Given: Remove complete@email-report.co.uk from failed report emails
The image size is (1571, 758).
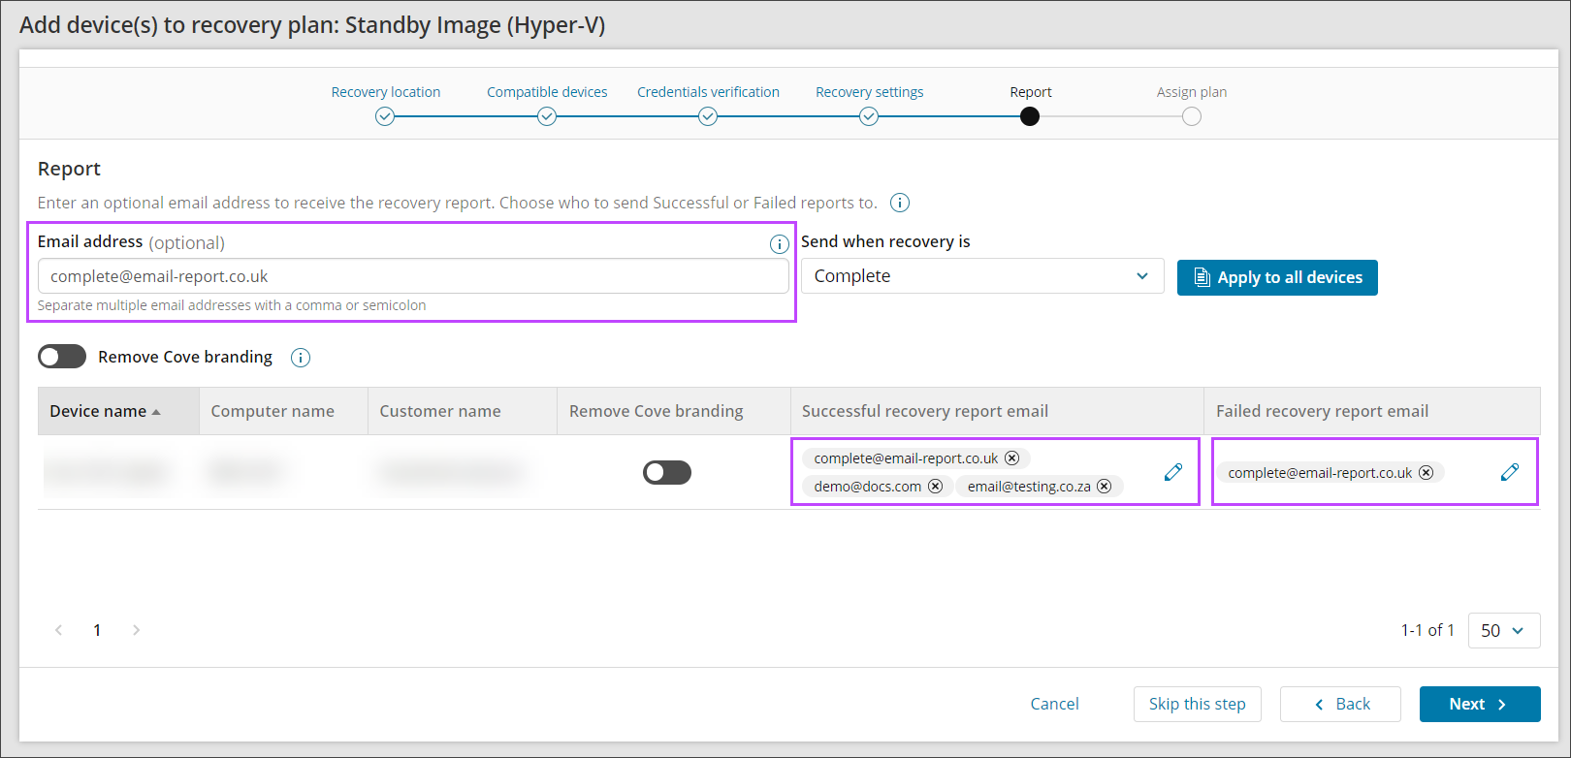Looking at the screenshot, I should pyautogui.click(x=1427, y=473).
